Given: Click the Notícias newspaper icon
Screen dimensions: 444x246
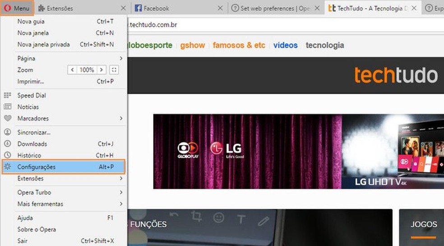Looking at the screenshot, I should (x=8, y=107).
